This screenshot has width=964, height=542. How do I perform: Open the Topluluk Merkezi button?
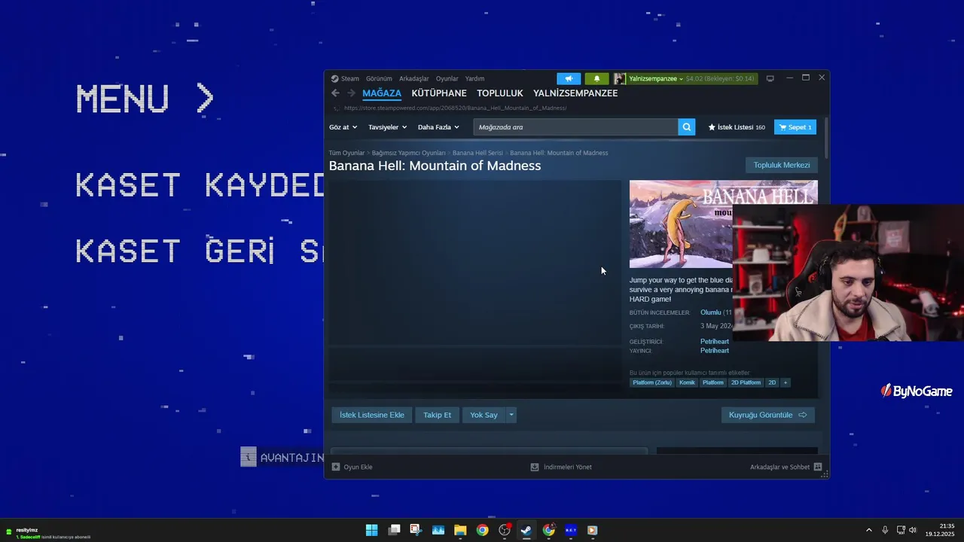(782, 165)
